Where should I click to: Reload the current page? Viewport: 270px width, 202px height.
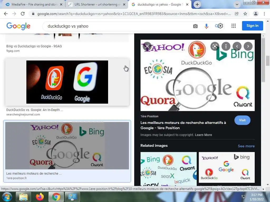pyautogui.click(x=23, y=14)
